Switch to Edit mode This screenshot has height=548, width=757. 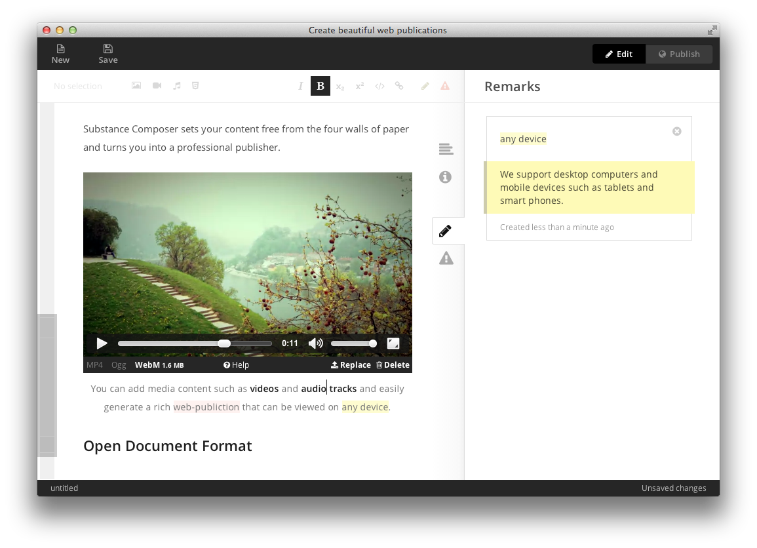click(x=619, y=54)
